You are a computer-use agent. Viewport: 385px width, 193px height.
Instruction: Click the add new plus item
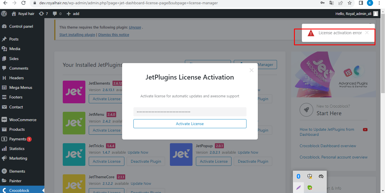coord(73,14)
